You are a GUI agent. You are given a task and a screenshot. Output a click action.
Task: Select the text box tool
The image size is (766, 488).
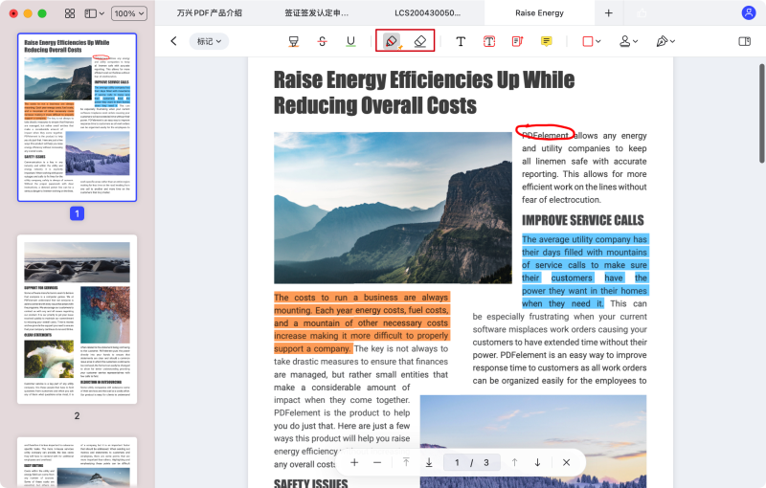[x=488, y=41]
